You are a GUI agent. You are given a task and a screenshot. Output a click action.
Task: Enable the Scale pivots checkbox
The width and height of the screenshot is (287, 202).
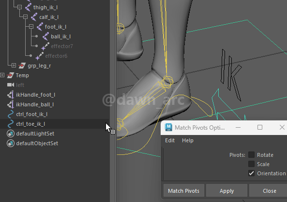tap(251, 164)
